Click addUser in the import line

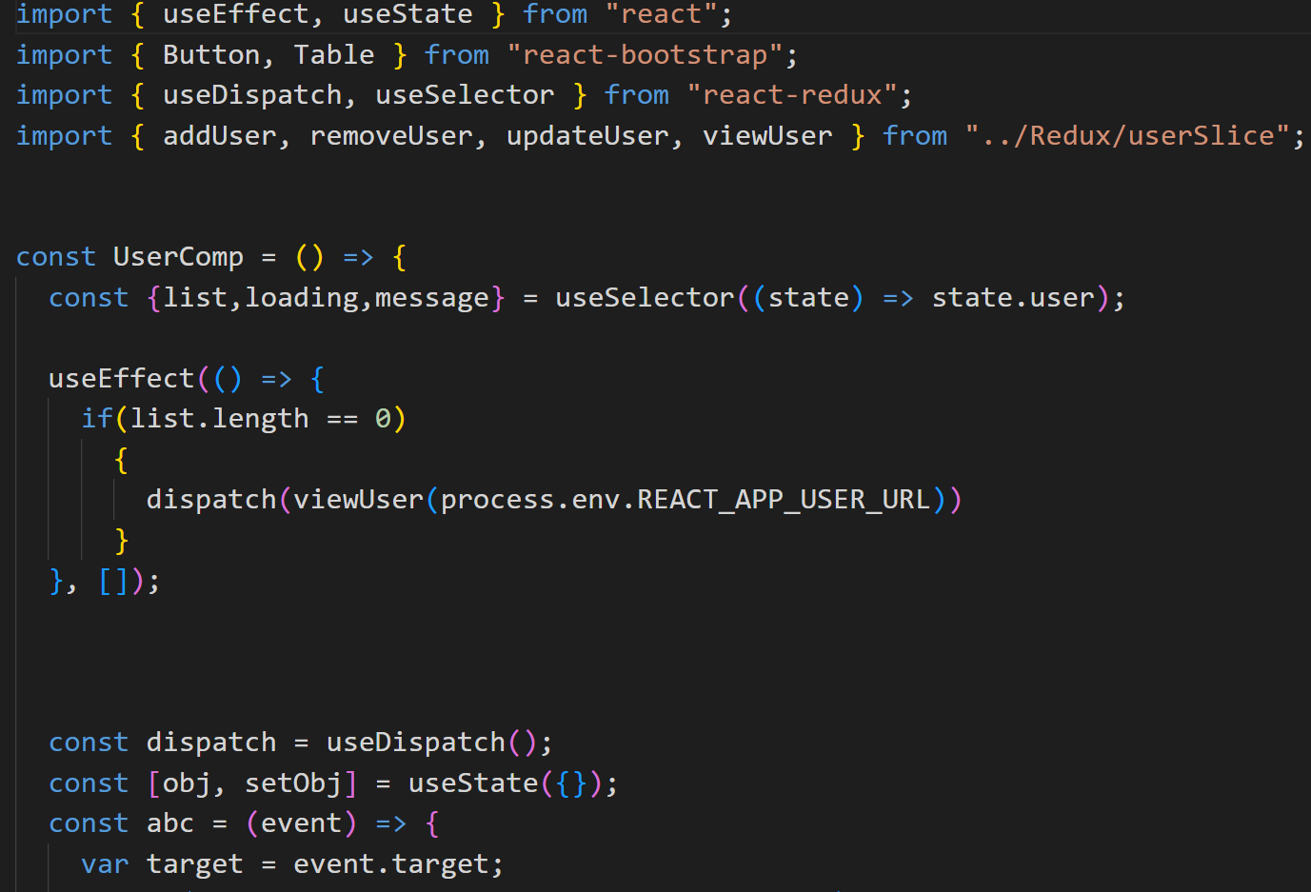219,136
